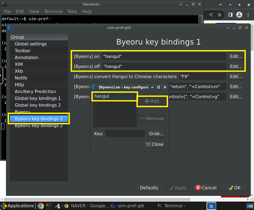
Task: Open Chrome tab search chevron
Action: pos(220,5)
